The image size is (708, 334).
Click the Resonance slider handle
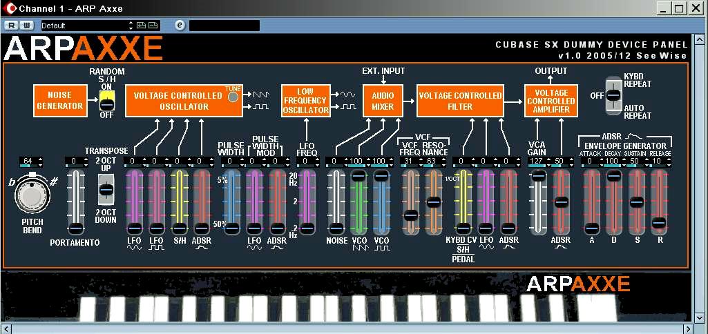pyautogui.click(x=434, y=203)
